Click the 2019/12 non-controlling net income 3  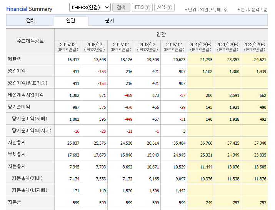184,131
